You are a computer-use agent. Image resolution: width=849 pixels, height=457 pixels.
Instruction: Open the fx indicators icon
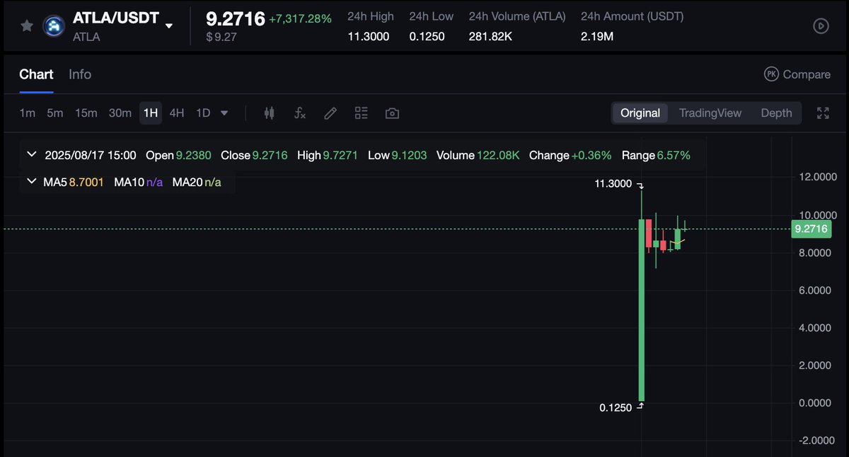click(x=300, y=113)
